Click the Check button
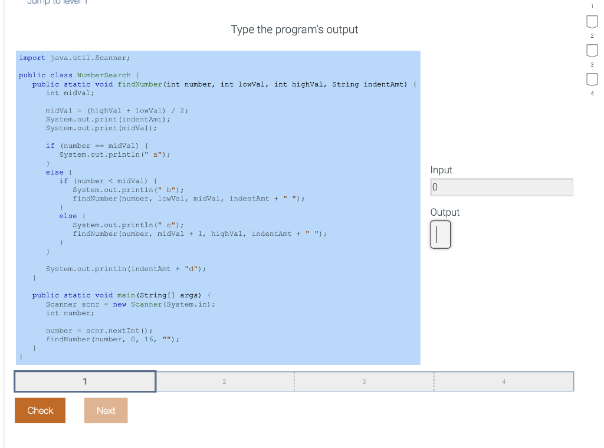The width and height of the screenshot is (604, 448). coord(40,410)
